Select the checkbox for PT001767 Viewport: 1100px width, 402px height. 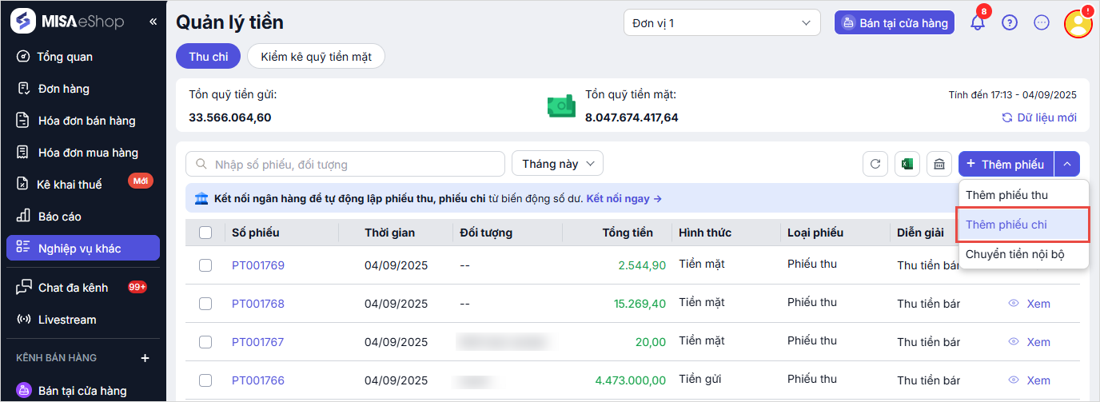pyautogui.click(x=205, y=342)
